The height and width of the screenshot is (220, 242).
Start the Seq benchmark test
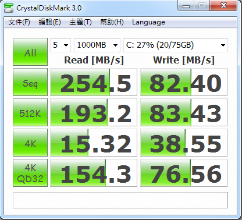[x=30, y=82]
